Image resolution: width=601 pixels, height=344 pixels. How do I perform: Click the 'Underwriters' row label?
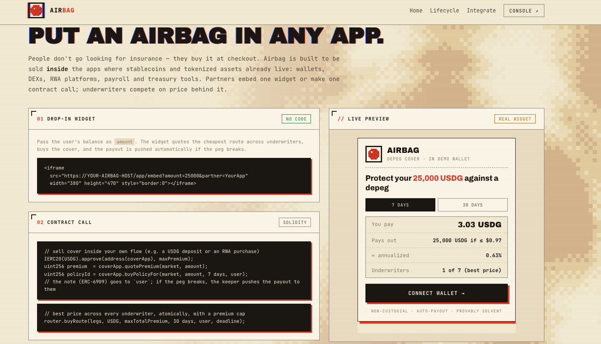coord(390,270)
